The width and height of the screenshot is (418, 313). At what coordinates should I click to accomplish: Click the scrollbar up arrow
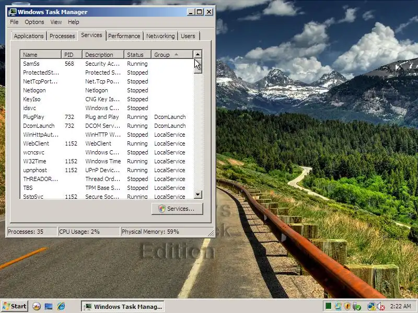coord(198,54)
